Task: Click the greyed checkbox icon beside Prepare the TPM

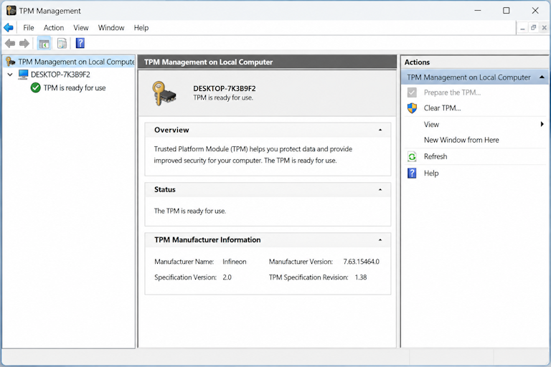Action: [412, 92]
